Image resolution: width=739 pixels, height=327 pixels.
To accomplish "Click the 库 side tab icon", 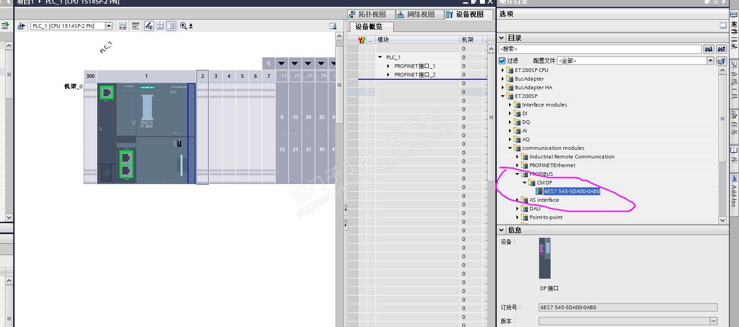I will 734,149.
